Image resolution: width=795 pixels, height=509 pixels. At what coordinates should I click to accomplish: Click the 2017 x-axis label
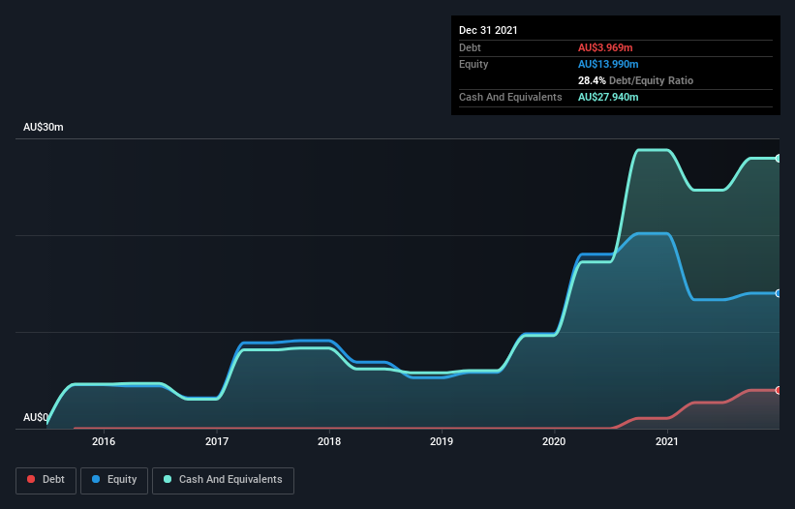217,441
